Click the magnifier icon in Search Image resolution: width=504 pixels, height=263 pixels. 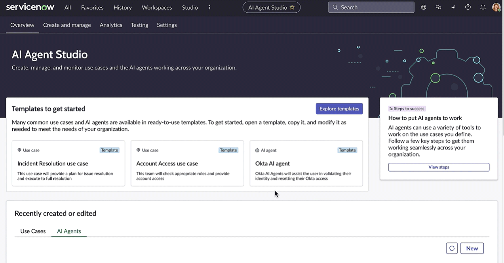click(335, 7)
